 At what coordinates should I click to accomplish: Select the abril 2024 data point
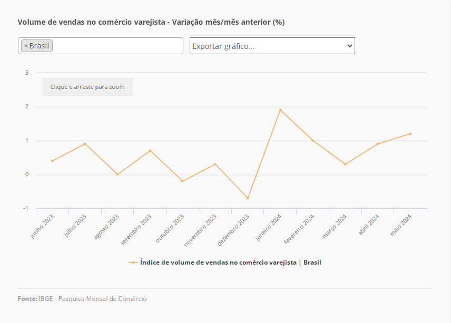pyautogui.click(x=378, y=144)
